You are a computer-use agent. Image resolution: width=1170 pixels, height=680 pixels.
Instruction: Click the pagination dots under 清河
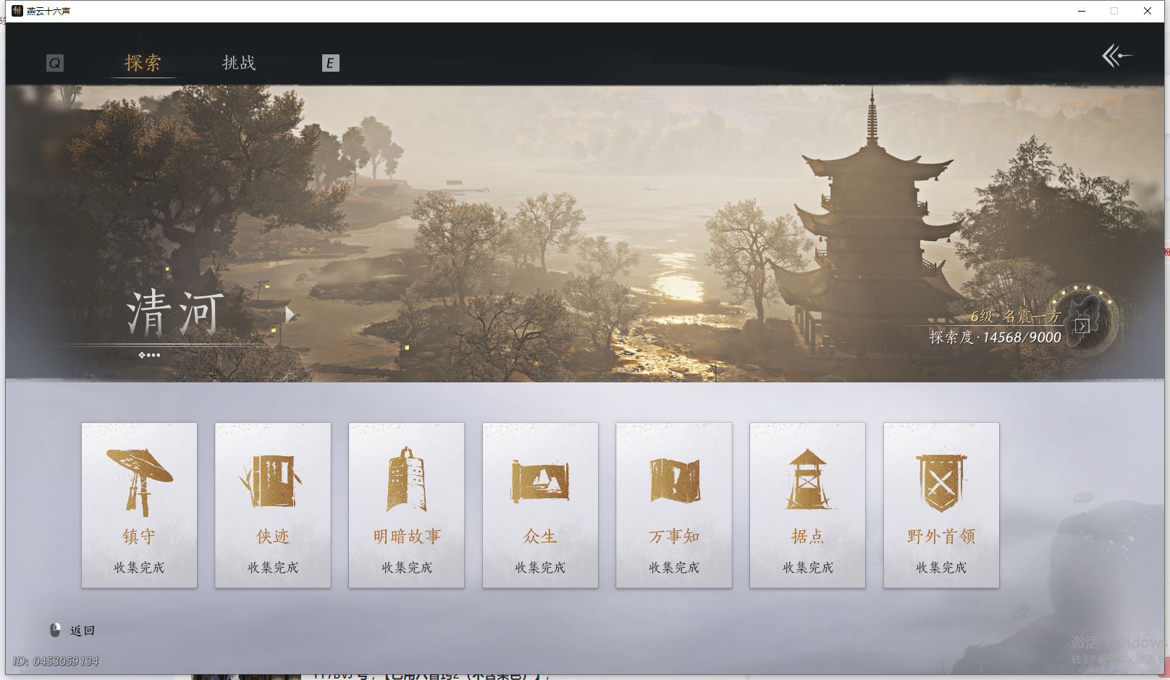click(x=147, y=355)
